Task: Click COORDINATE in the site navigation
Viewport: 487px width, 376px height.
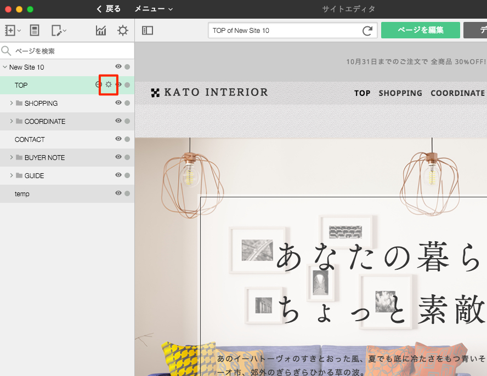Action: click(x=457, y=93)
